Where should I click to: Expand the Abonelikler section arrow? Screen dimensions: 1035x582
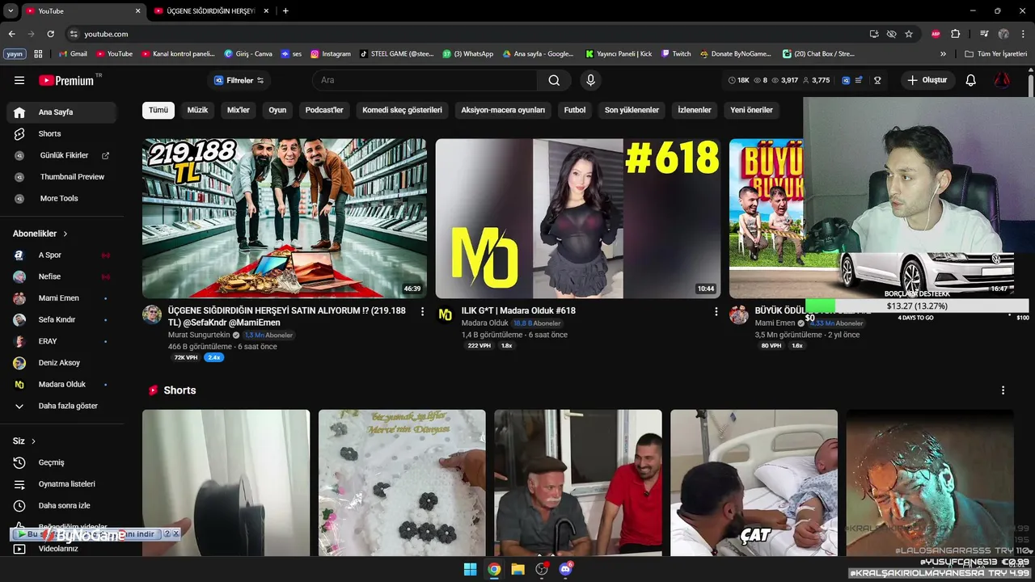tap(65, 234)
